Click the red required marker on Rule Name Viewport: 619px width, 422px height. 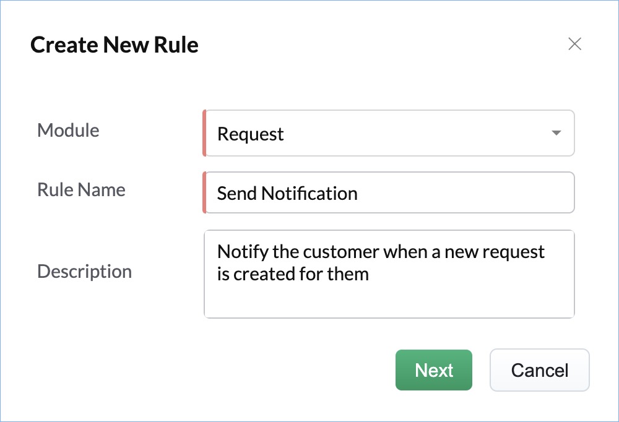(204, 193)
